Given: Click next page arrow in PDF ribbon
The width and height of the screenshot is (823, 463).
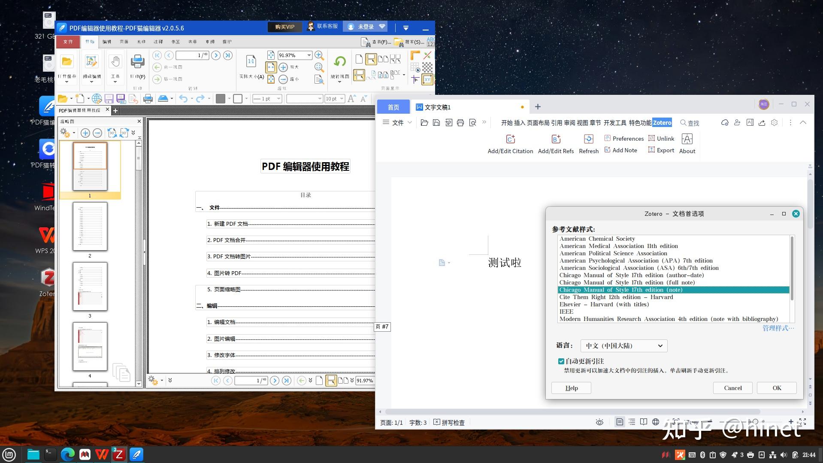Looking at the screenshot, I should [216, 55].
